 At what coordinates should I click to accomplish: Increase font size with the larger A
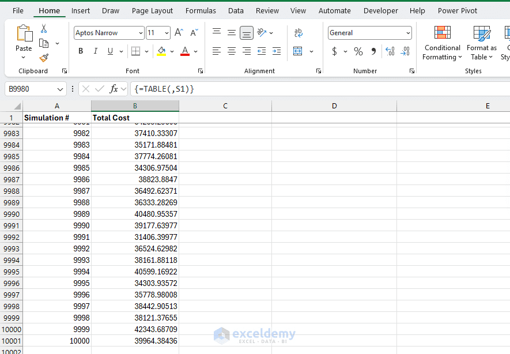pos(179,32)
